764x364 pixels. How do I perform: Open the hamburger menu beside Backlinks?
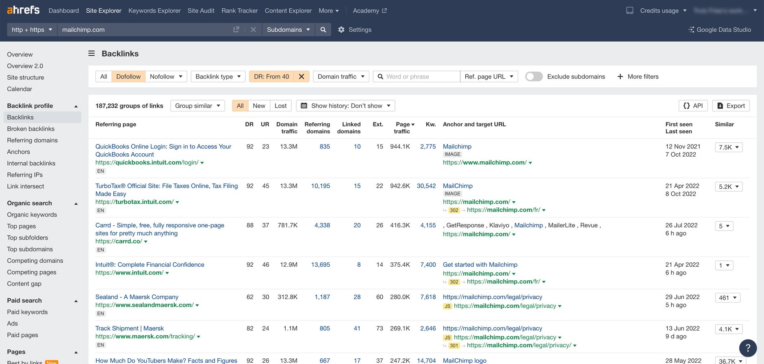92,54
